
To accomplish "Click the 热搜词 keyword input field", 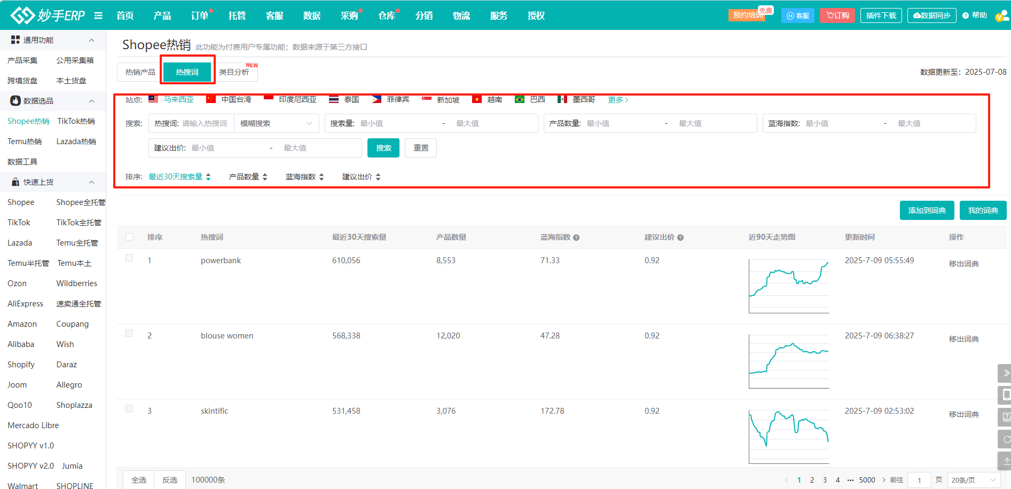I will click(x=205, y=123).
